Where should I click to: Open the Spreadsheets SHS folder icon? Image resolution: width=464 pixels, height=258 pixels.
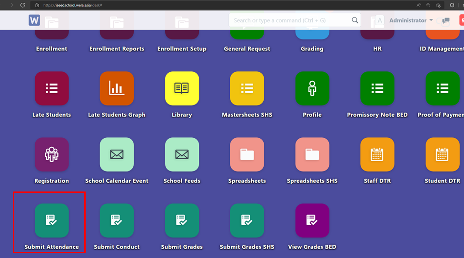(312, 154)
